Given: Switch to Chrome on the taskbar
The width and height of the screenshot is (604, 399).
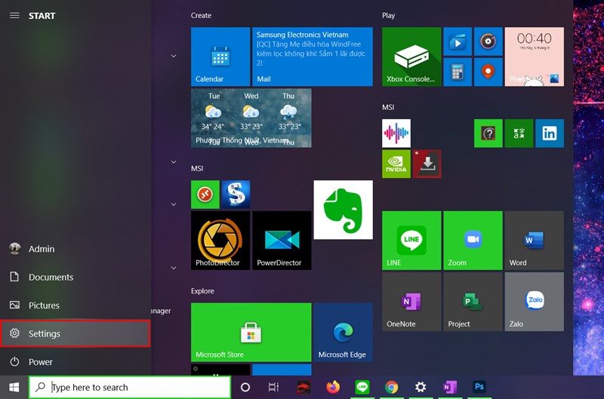Looking at the screenshot, I should coord(391,388).
